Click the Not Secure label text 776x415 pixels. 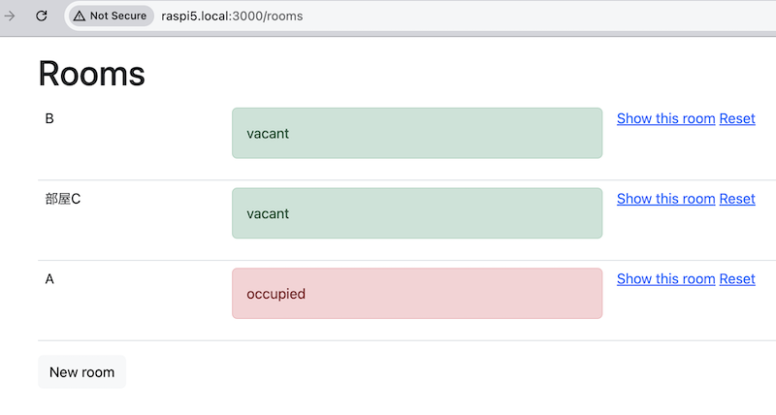click(x=117, y=16)
